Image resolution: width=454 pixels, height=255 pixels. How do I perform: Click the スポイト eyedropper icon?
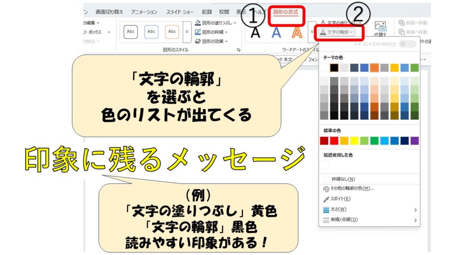click(326, 199)
